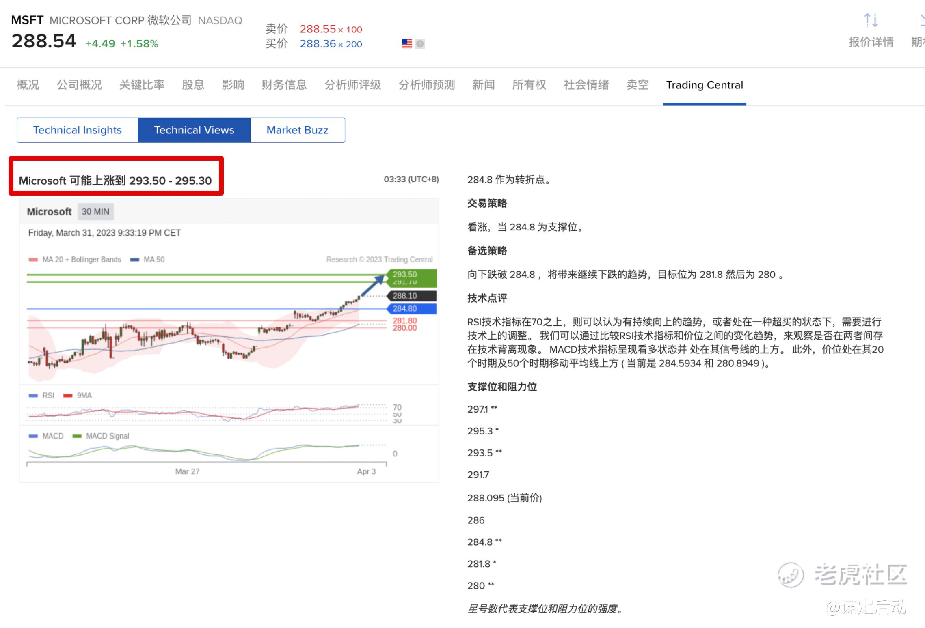The image size is (925, 628).
Task: Go to the 财务信息 tab
Action: coord(284,85)
